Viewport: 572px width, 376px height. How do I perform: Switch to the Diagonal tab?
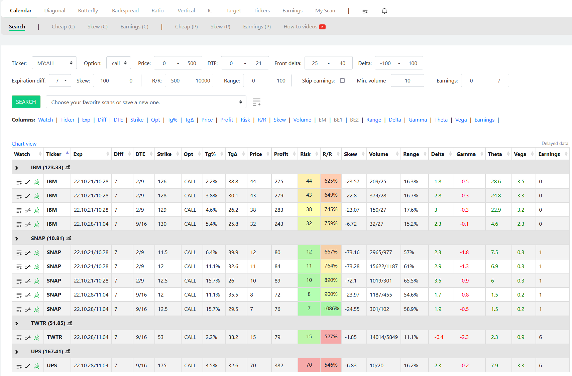point(55,11)
